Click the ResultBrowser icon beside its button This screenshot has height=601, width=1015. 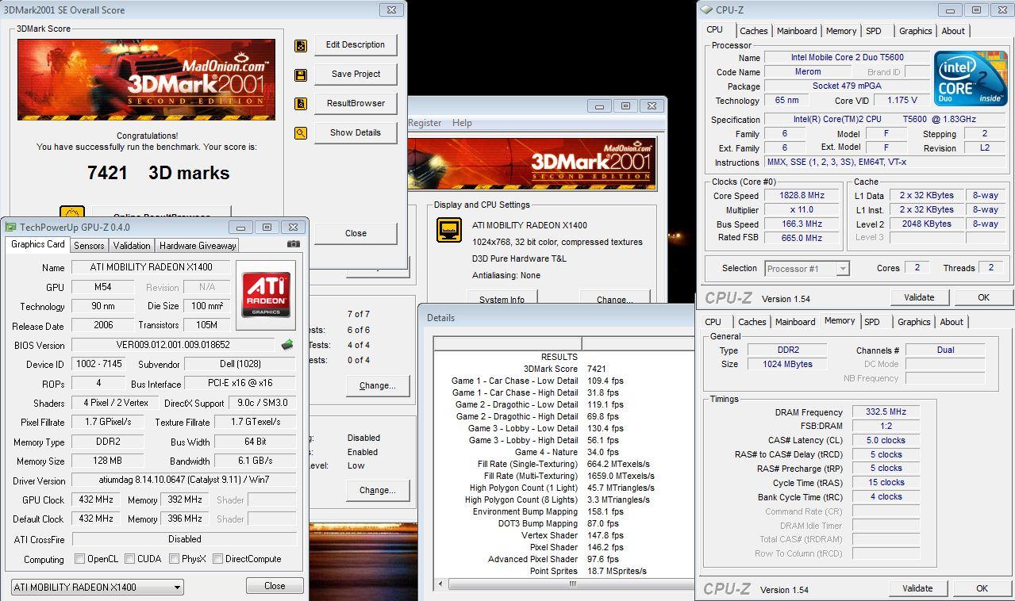pos(301,104)
